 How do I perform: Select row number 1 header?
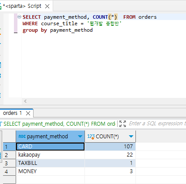(x=9, y=147)
